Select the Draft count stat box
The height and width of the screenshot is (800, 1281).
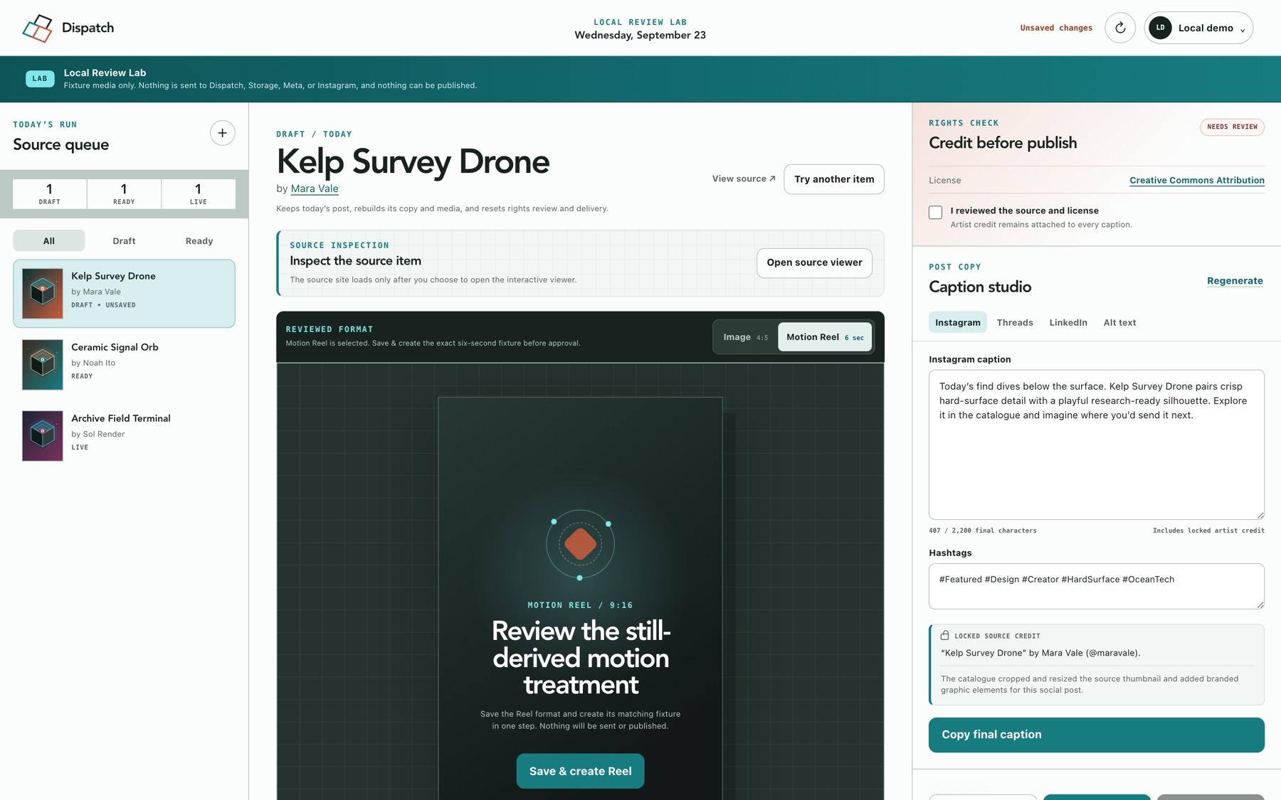(x=50, y=193)
